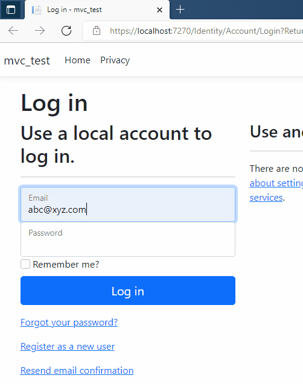
Task: Close the Log in - mvc_test tab
Action: [159, 10]
